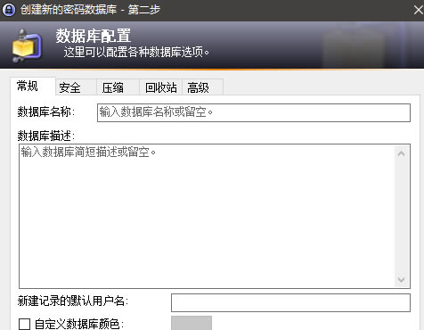Click the 数据库名称 input field
The image size is (424, 330).
pyautogui.click(x=254, y=112)
